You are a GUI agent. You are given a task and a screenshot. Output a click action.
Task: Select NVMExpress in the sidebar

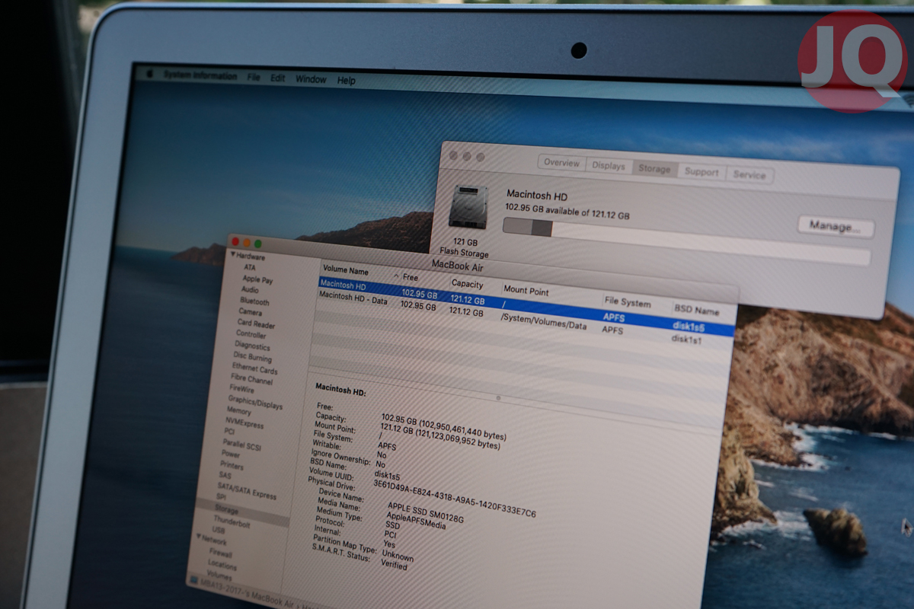[x=244, y=422]
